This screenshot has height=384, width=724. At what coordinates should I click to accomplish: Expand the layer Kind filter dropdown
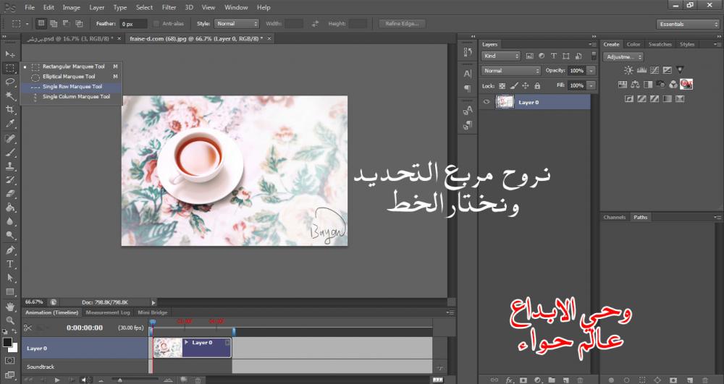(501, 56)
